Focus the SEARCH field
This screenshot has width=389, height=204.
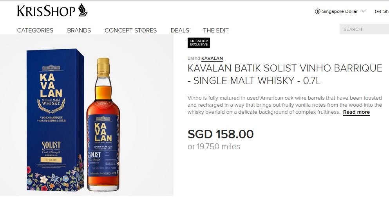pyautogui.click(x=364, y=29)
